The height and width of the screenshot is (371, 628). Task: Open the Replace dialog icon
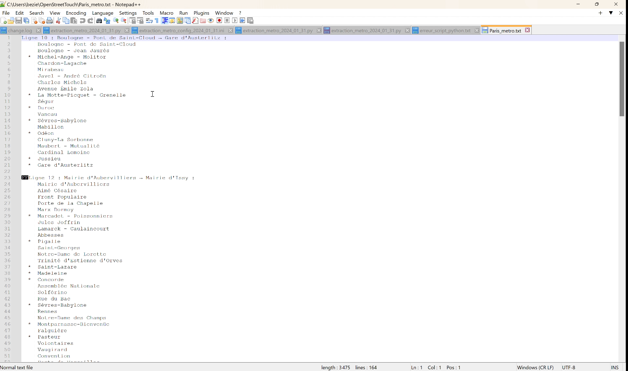pyautogui.click(x=107, y=21)
